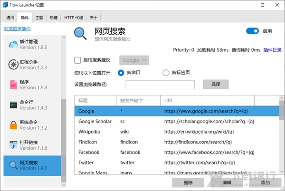Screen dimensions: 285x191
Task: Click search table scrollbar up arrow
Action: [x=282, y=98]
